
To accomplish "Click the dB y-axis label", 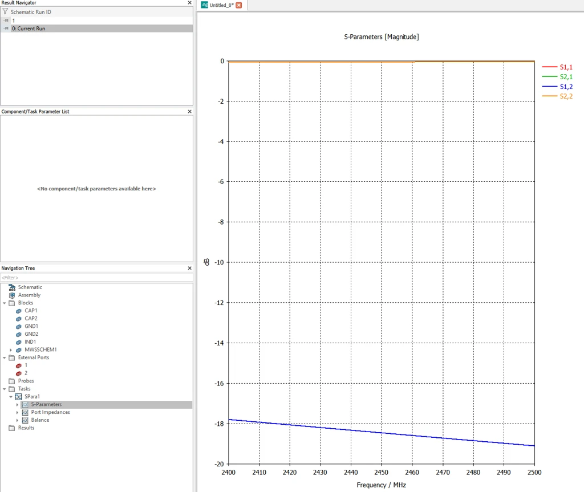I will coord(206,262).
